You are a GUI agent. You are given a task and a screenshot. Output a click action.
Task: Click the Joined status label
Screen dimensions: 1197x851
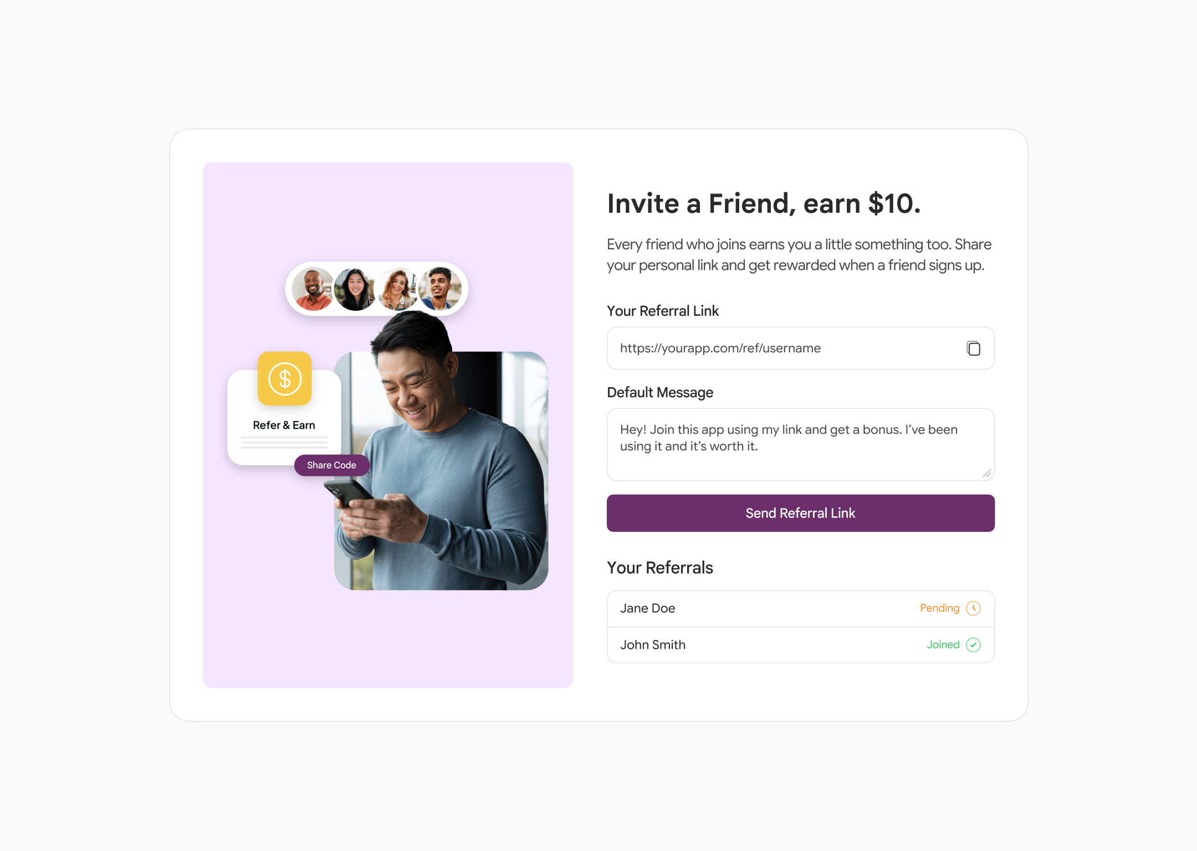click(943, 645)
